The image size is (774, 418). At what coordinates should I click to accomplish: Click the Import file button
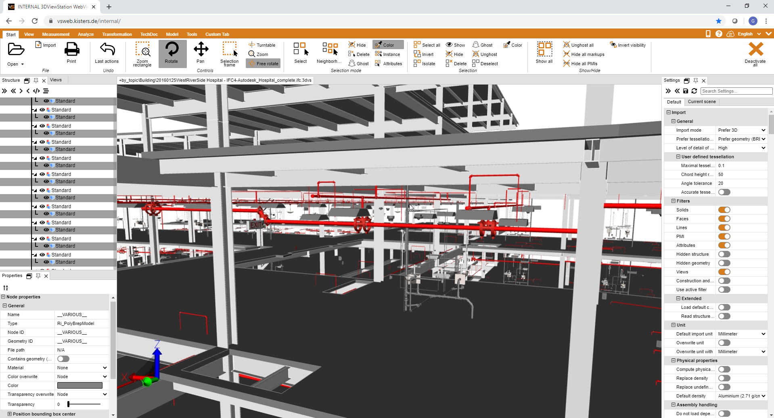point(46,45)
